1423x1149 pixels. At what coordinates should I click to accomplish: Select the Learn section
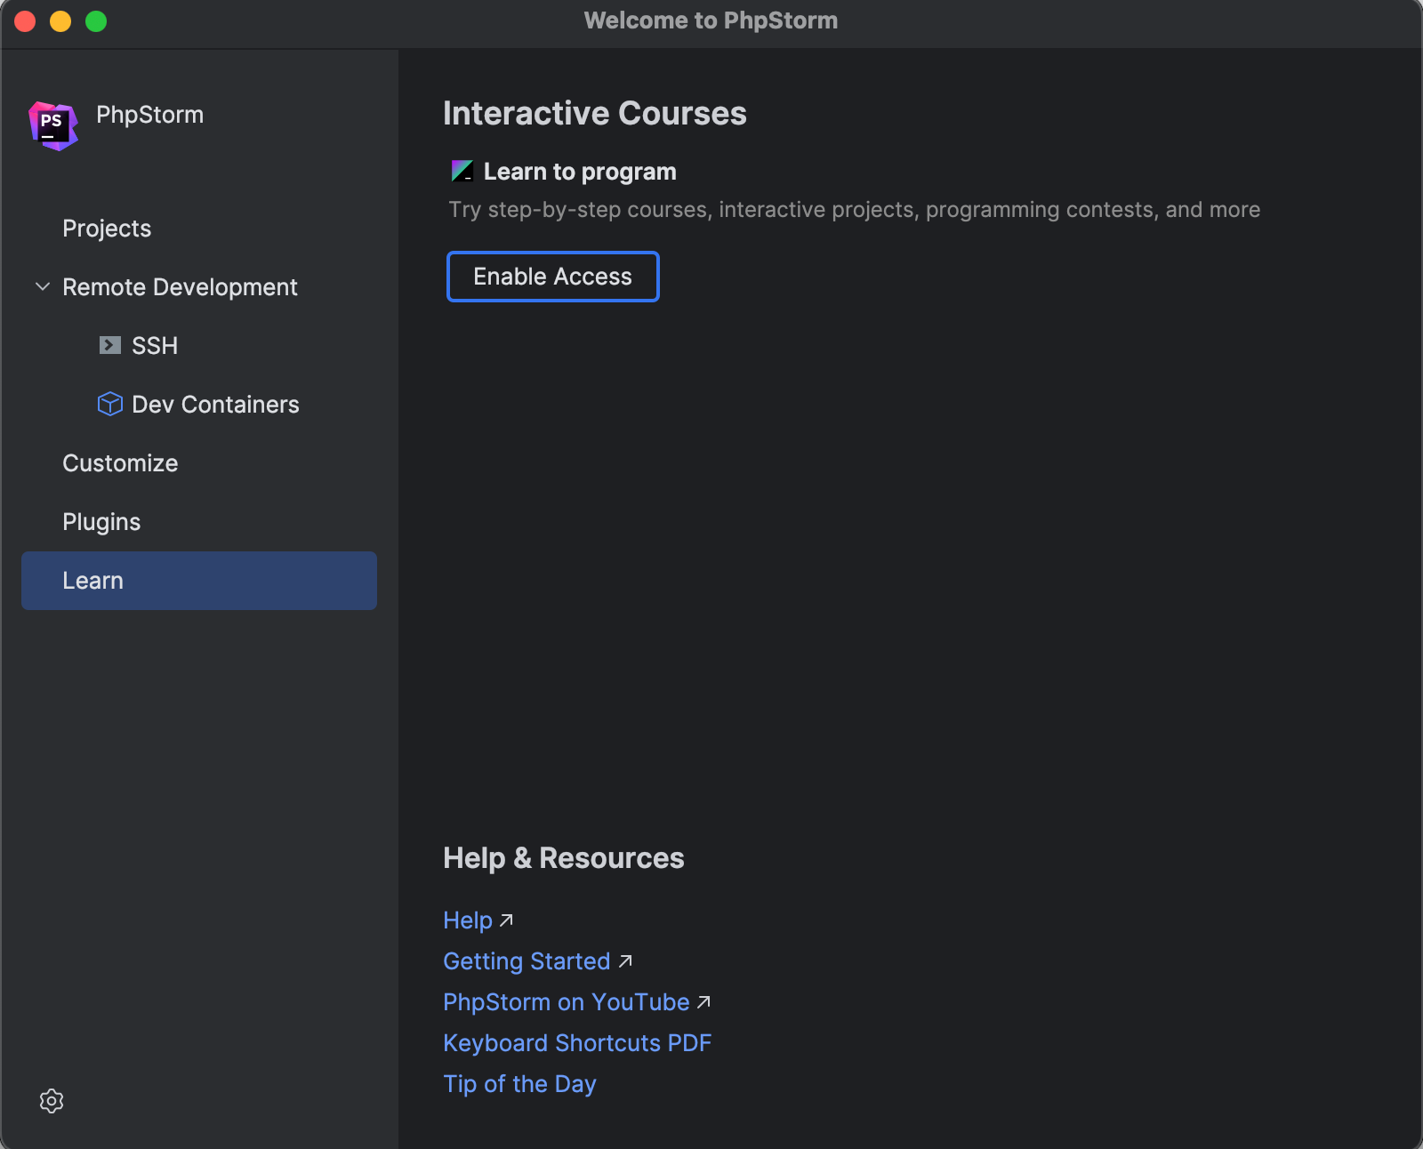pyautogui.click(x=199, y=581)
